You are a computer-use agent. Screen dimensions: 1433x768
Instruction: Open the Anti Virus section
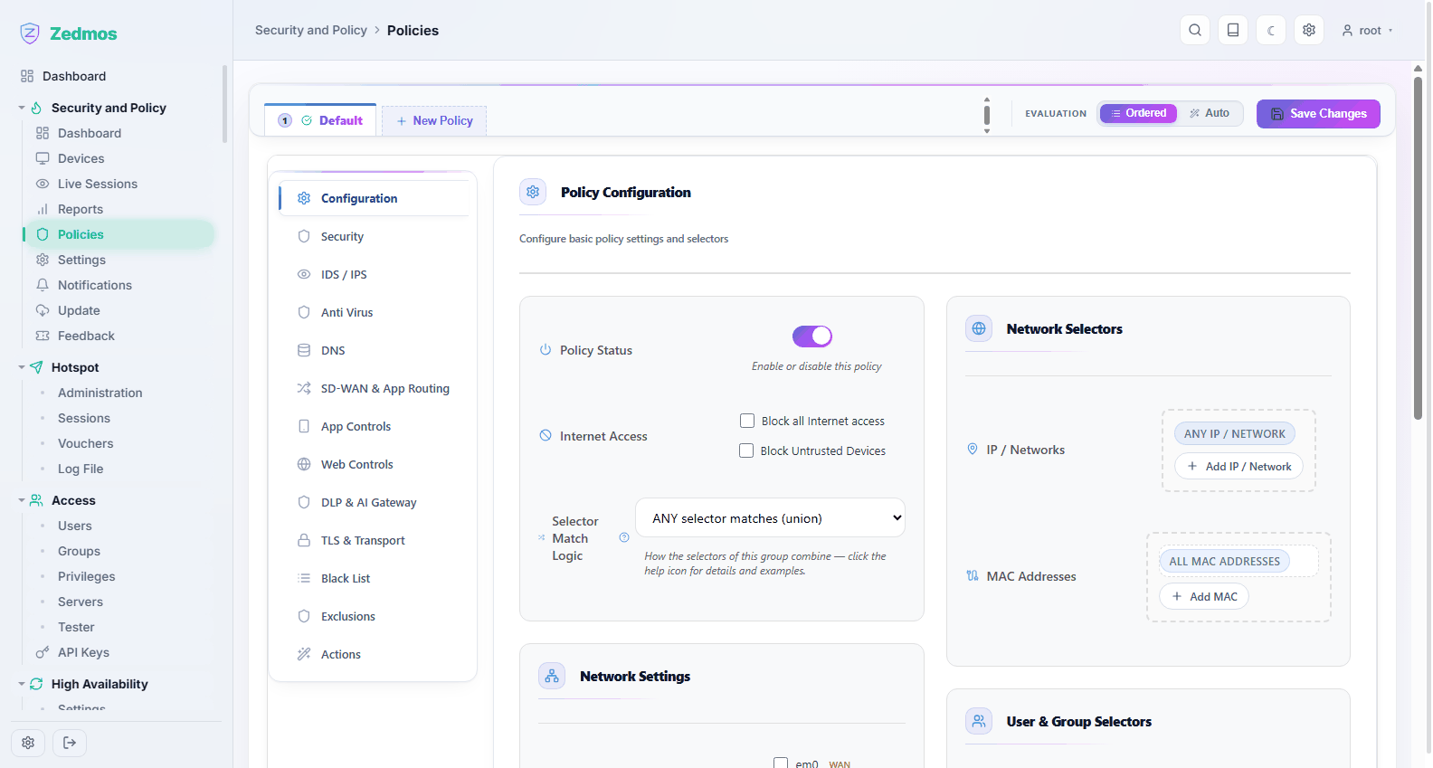click(374, 312)
